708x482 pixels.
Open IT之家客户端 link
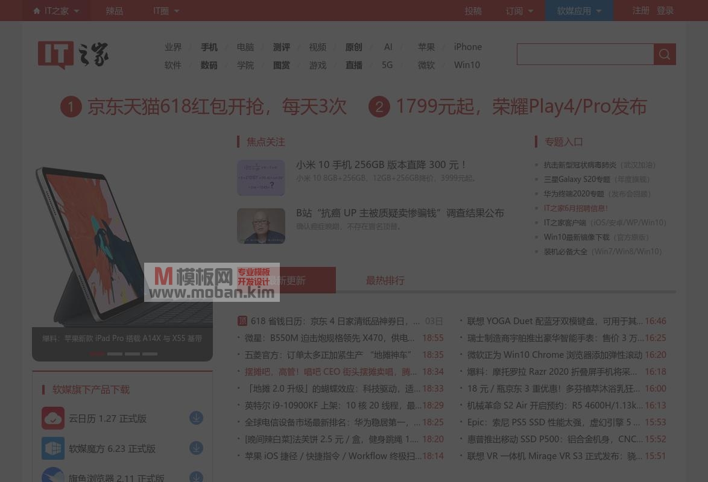[565, 222]
